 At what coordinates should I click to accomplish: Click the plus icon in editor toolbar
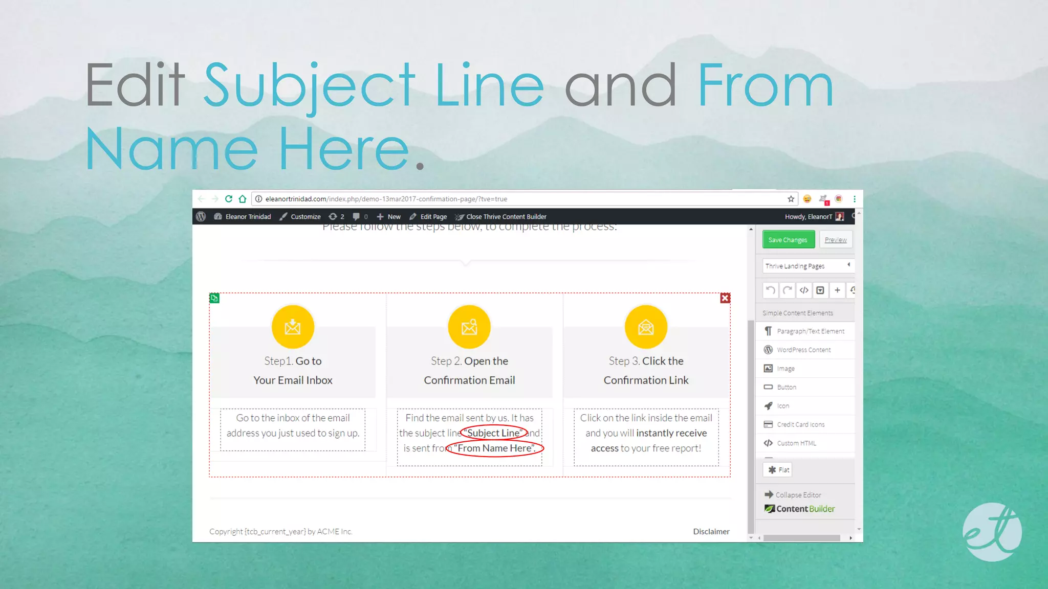point(837,290)
